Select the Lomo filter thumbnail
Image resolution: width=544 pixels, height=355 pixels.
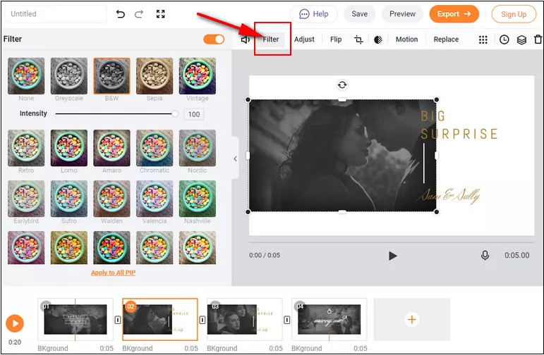pyautogui.click(x=69, y=148)
